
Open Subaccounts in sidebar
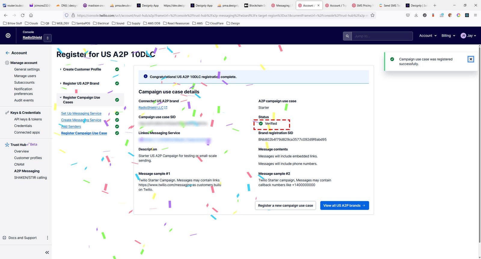(24, 83)
